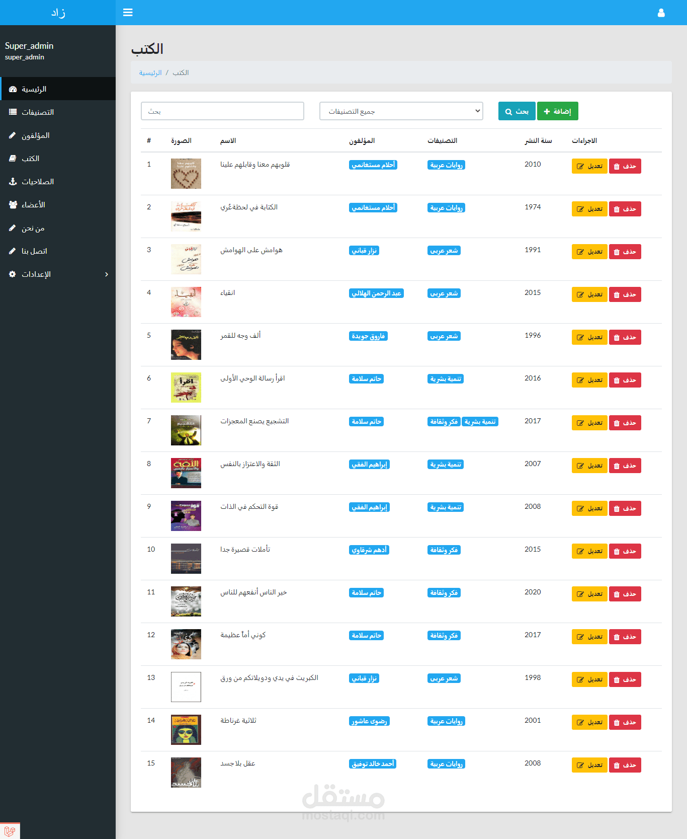
Task: Click the بحث search button
Action: click(517, 111)
